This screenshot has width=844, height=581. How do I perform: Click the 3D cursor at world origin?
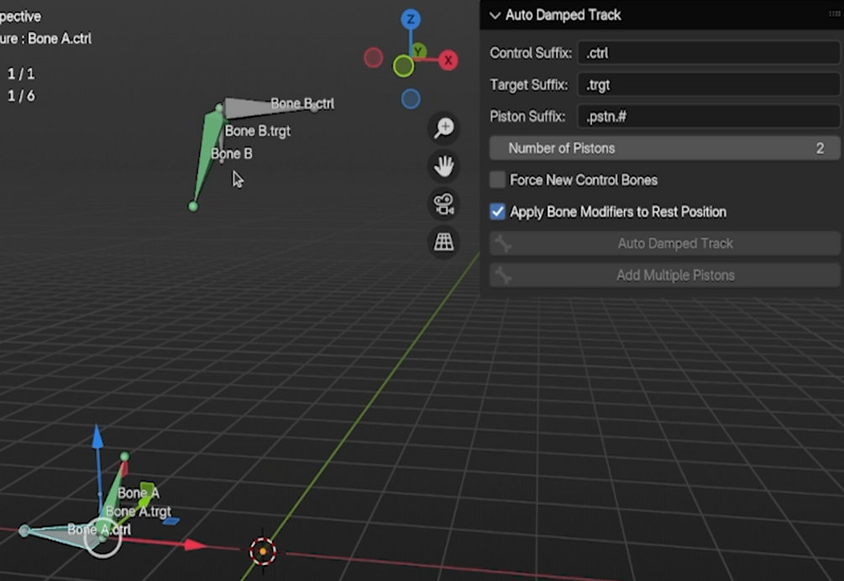tap(263, 552)
